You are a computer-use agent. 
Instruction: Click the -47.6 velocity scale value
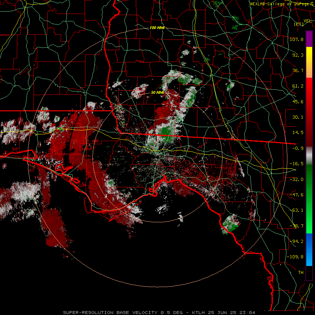coord(296,195)
